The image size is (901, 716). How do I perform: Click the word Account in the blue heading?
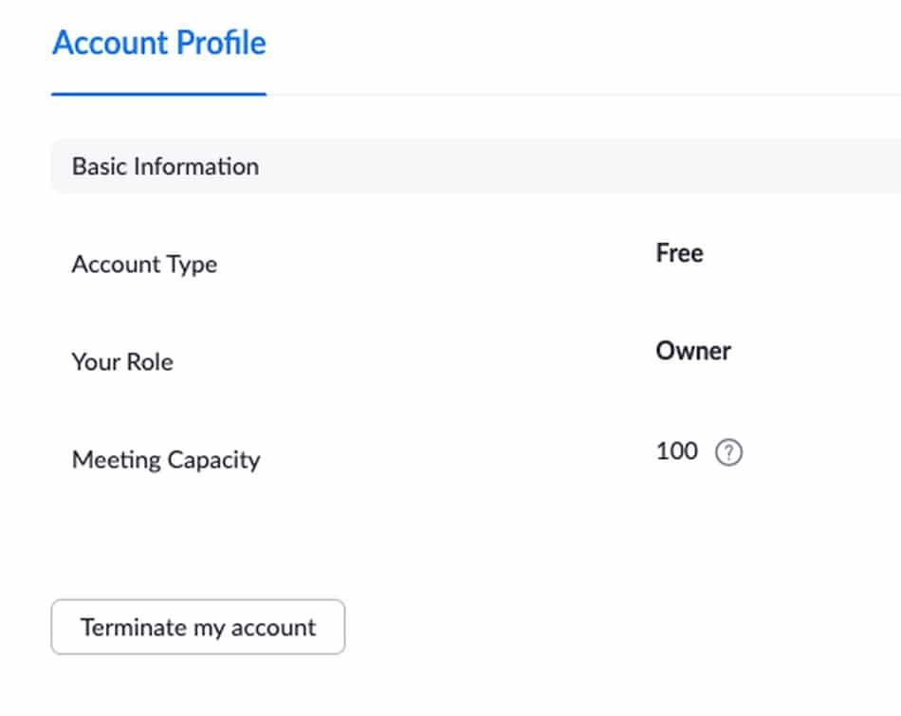point(110,44)
